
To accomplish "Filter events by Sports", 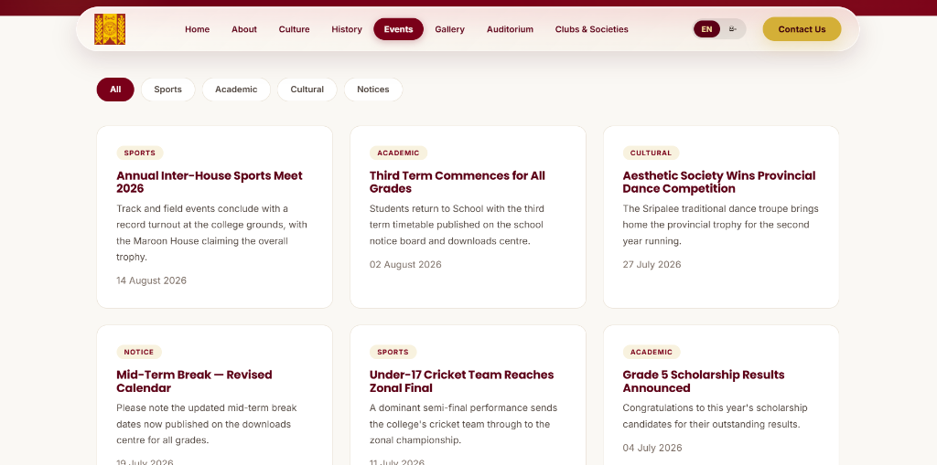I will pyautogui.click(x=168, y=90).
